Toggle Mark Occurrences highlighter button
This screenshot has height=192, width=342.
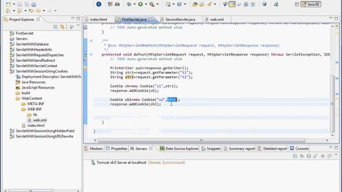coord(232,4)
